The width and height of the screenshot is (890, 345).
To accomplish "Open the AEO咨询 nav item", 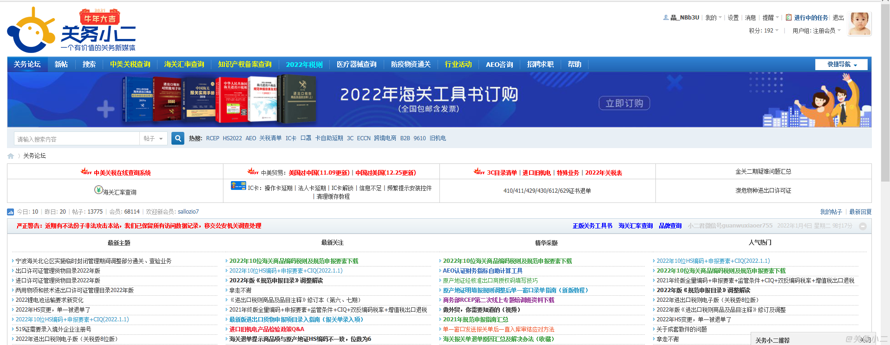I will (x=499, y=65).
